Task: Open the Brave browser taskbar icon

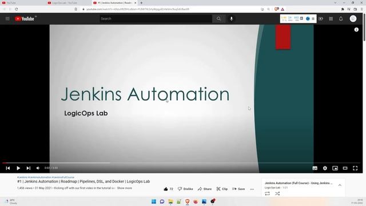Action: (187, 201)
